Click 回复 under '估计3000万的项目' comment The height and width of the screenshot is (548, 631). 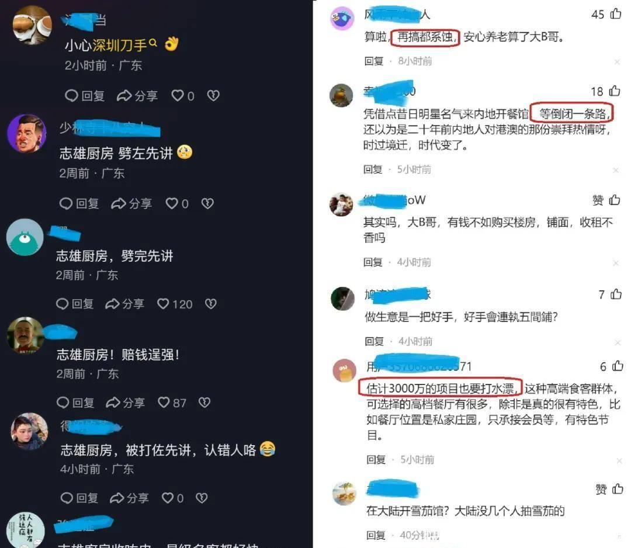376,460
